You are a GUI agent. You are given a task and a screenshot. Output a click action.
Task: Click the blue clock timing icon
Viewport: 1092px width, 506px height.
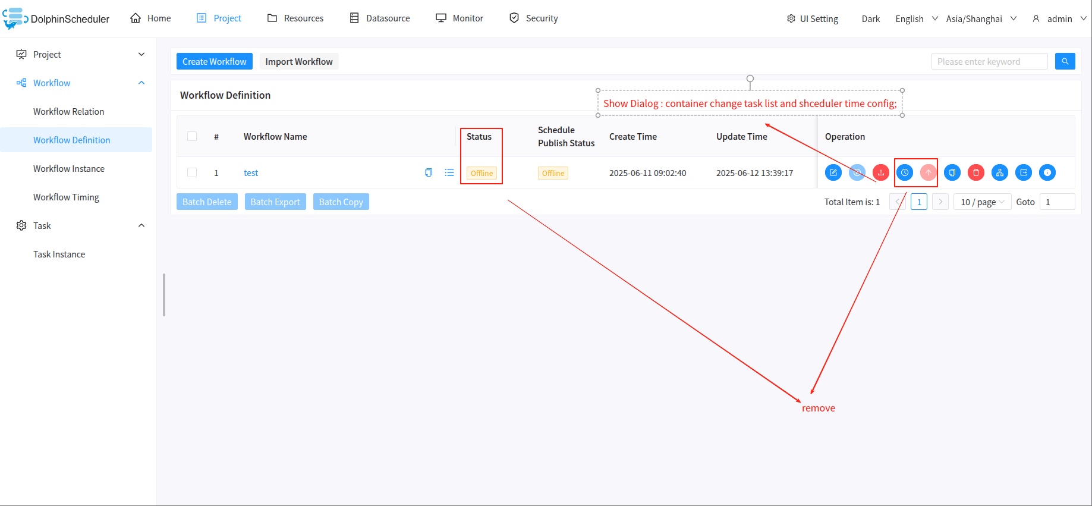point(904,172)
